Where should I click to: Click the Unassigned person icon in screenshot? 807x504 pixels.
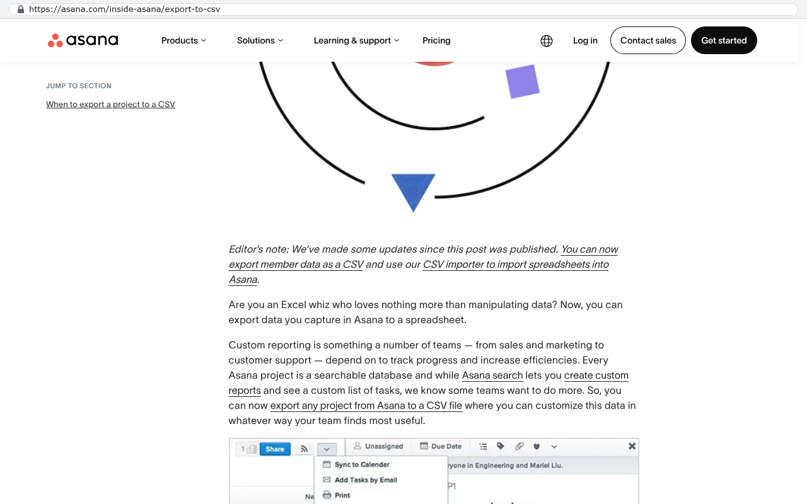[x=357, y=446]
